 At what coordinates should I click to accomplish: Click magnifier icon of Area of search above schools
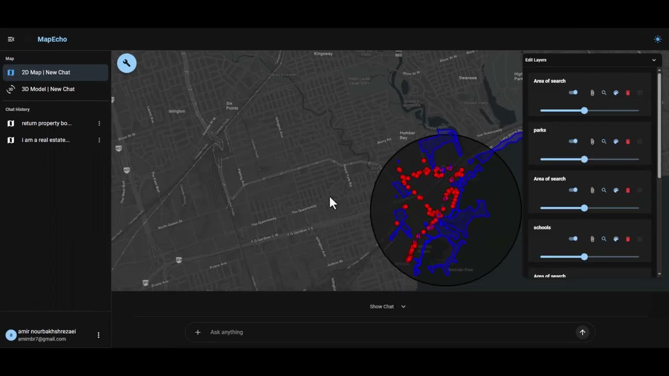tap(604, 191)
